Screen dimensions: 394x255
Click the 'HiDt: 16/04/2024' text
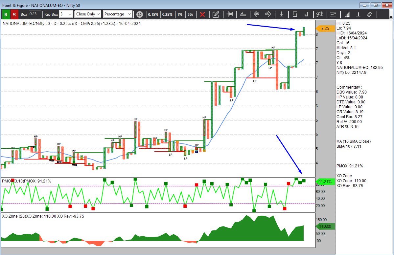coord(352,33)
